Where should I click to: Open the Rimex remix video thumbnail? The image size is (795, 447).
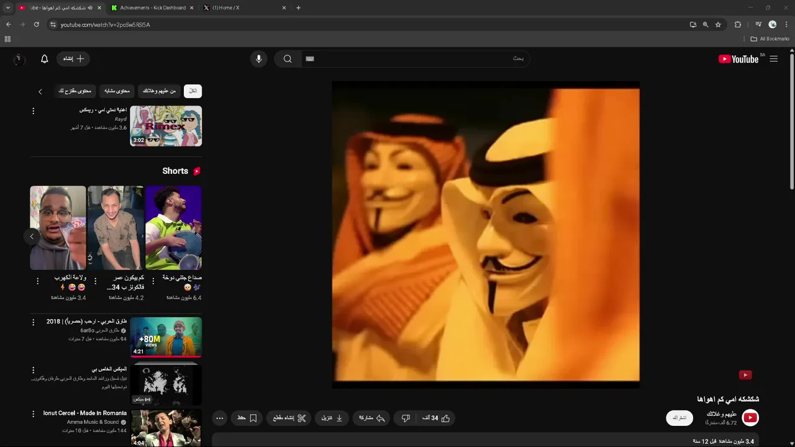click(x=166, y=126)
